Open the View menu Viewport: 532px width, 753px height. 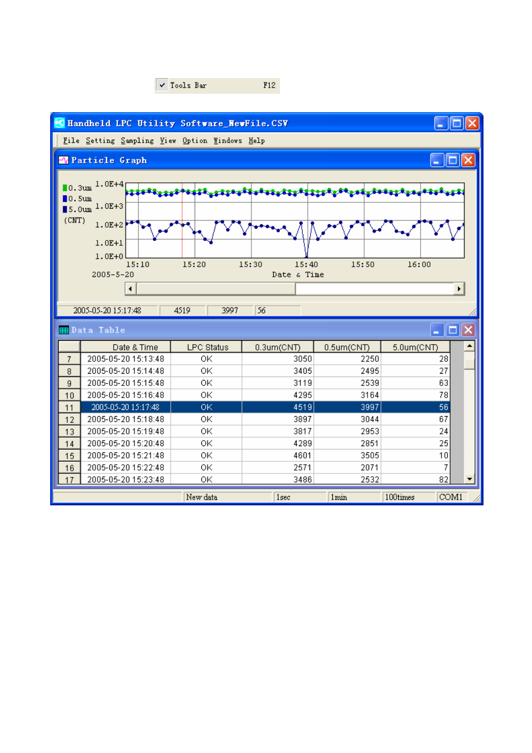coord(168,141)
